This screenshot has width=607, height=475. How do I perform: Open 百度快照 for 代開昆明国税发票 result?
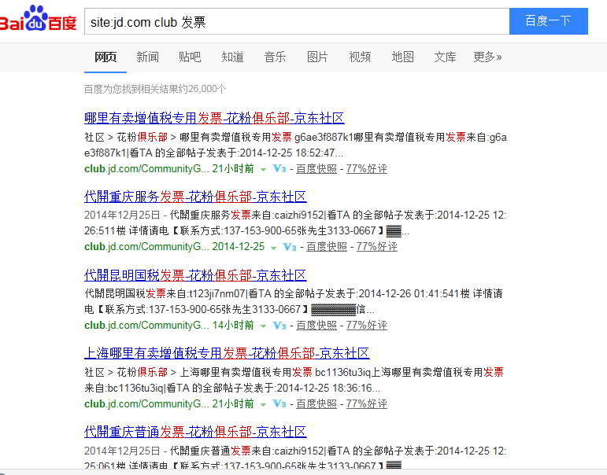316,326
